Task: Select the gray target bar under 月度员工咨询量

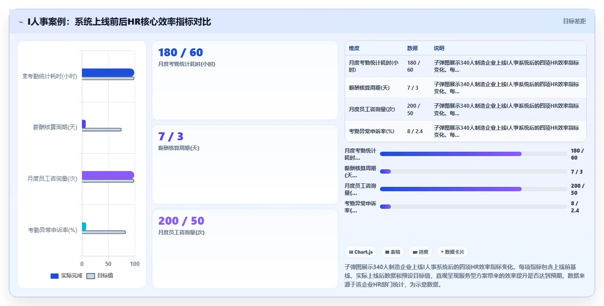Action: [x=108, y=181]
